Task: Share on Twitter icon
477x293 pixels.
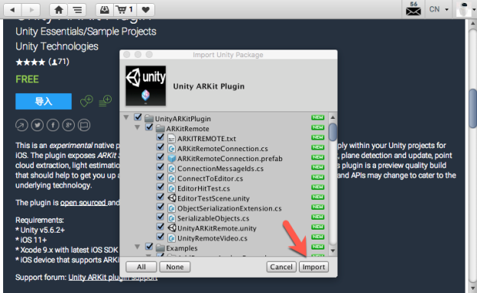Action: tap(37, 125)
